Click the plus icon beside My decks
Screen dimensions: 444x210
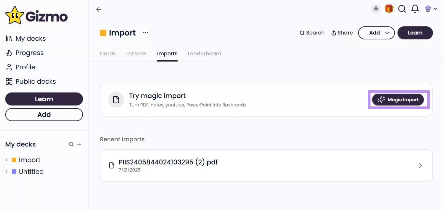79,144
